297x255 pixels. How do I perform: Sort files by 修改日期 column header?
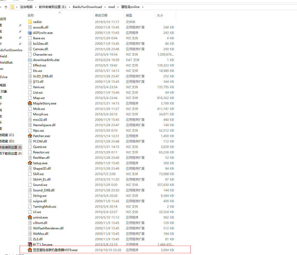coord(101,15)
